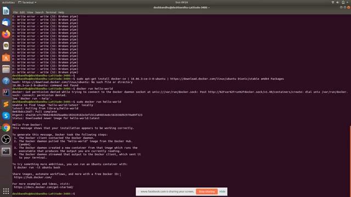Open the clock showing Sun 09:24
This screenshot has width=351, height=197.
coord(182,2)
